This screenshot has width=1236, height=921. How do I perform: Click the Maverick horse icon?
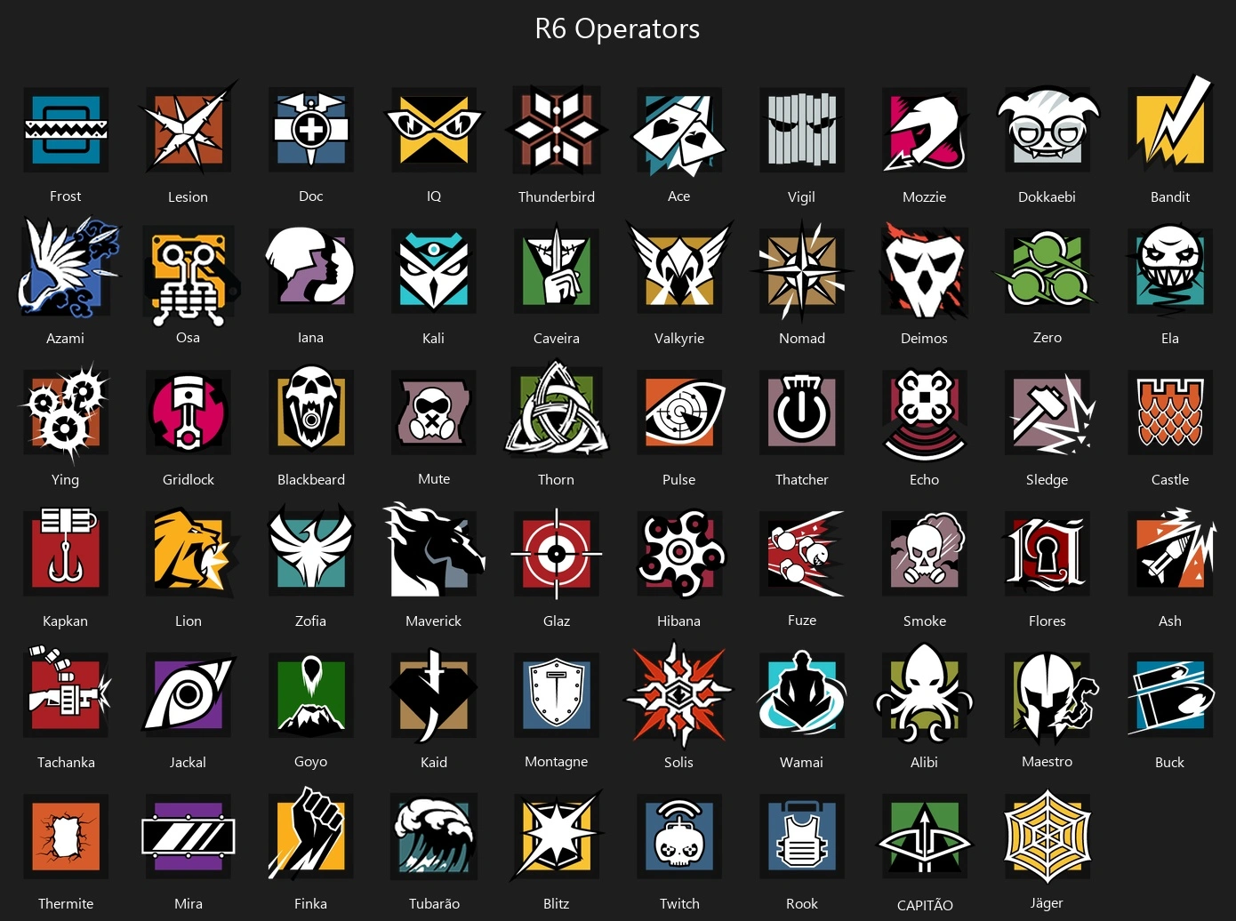point(434,549)
